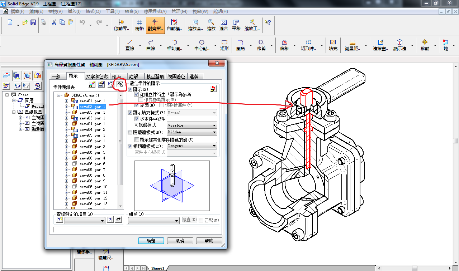The width and height of the screenshot is (459, 271).
Task: Click the save floppy disk icon
Action: [x=33, y=22]
